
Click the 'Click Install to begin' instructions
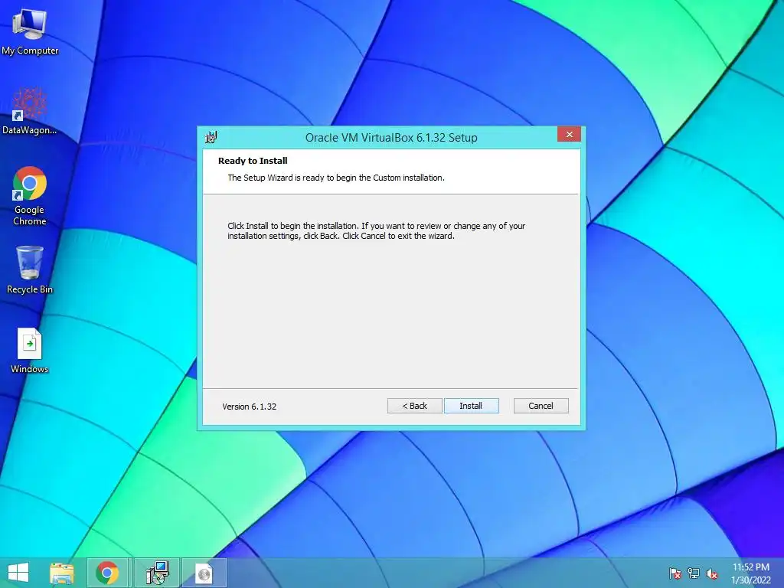point(377,231)
